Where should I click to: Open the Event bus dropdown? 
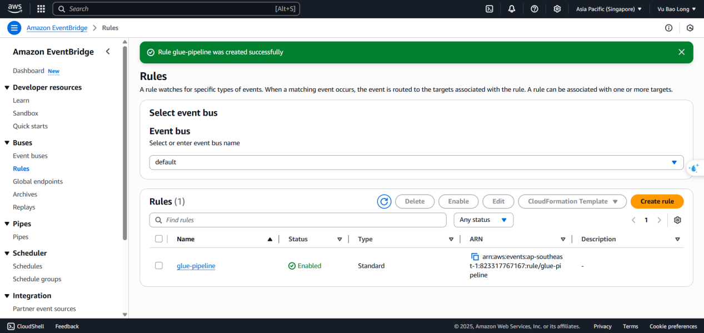coord(417,162)
